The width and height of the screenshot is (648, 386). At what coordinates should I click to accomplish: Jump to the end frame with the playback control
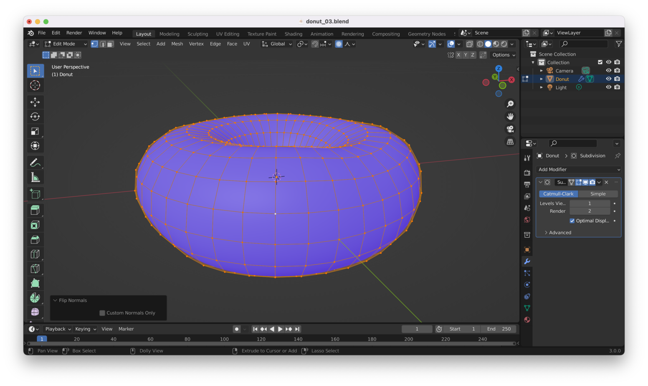point(297,329)
